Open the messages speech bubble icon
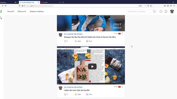 pos(161,12)
